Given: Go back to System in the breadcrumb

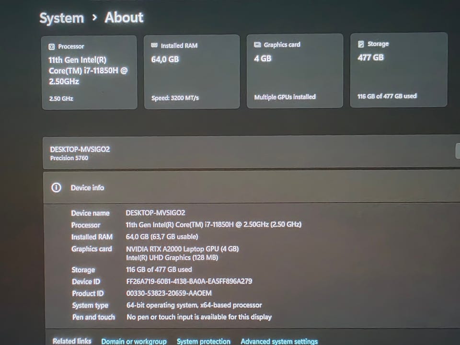Looking at the screenshot, I should coord(62,18).
